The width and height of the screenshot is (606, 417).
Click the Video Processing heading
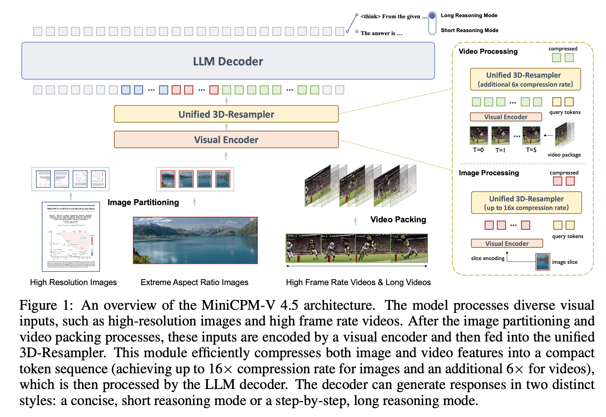click(488, 51)
